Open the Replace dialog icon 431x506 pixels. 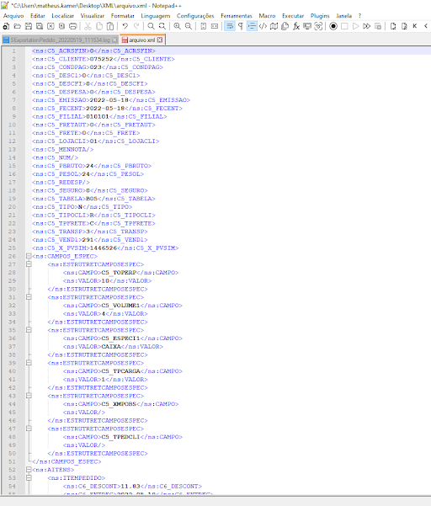162,26
